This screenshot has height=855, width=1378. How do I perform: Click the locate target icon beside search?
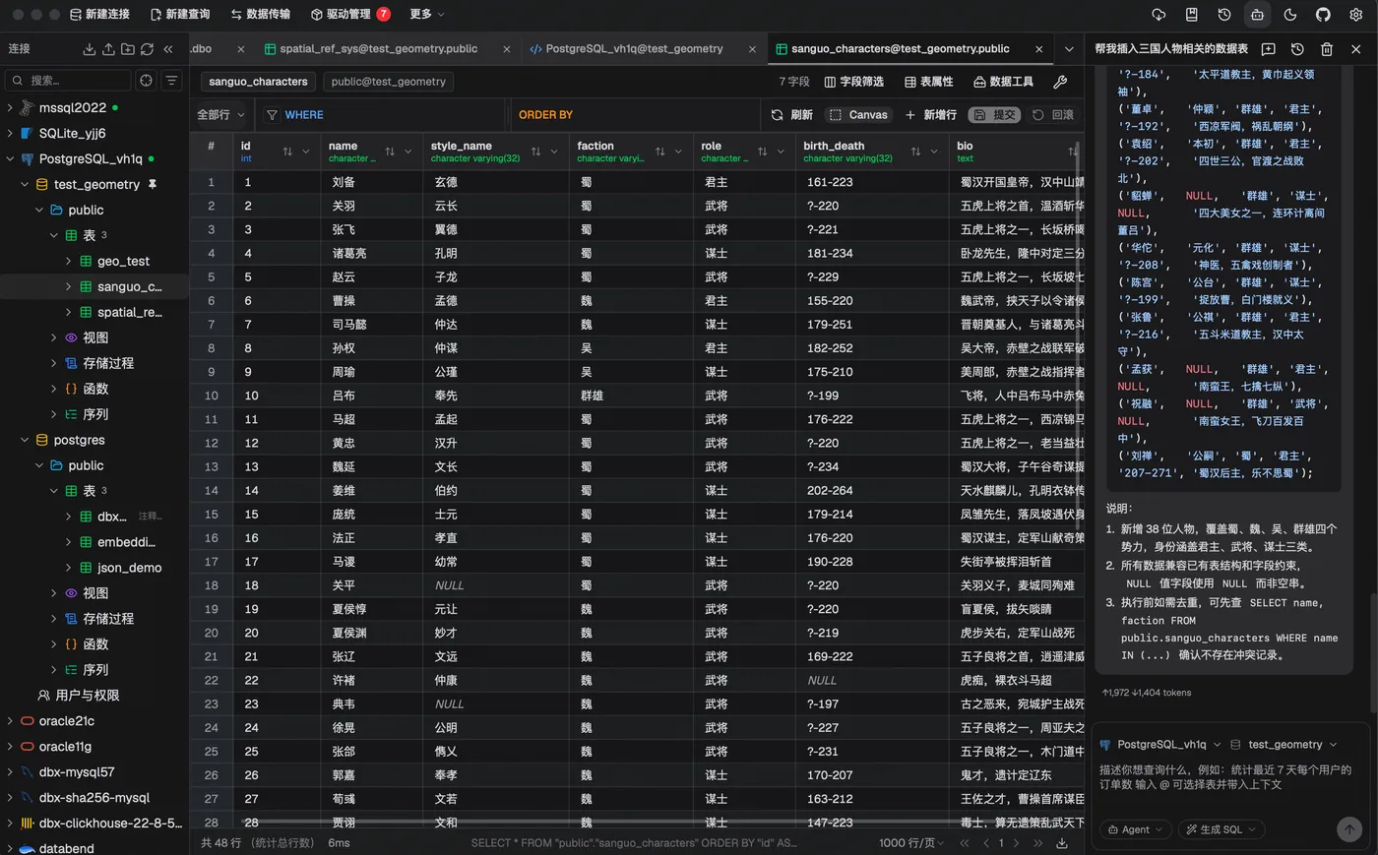coord(147,81)
